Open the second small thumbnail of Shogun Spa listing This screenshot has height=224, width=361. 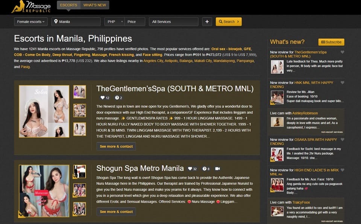(x=80, y=190)
